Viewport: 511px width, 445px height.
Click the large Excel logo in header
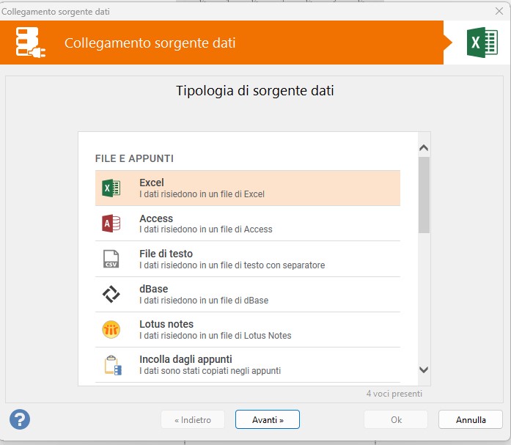point(482,43)
